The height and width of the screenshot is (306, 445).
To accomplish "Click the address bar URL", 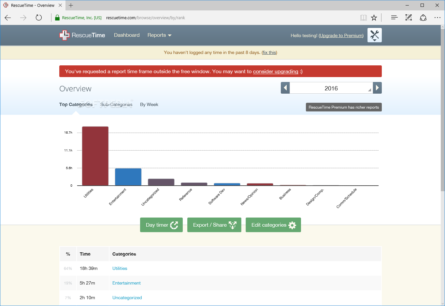I will [146, 18].
